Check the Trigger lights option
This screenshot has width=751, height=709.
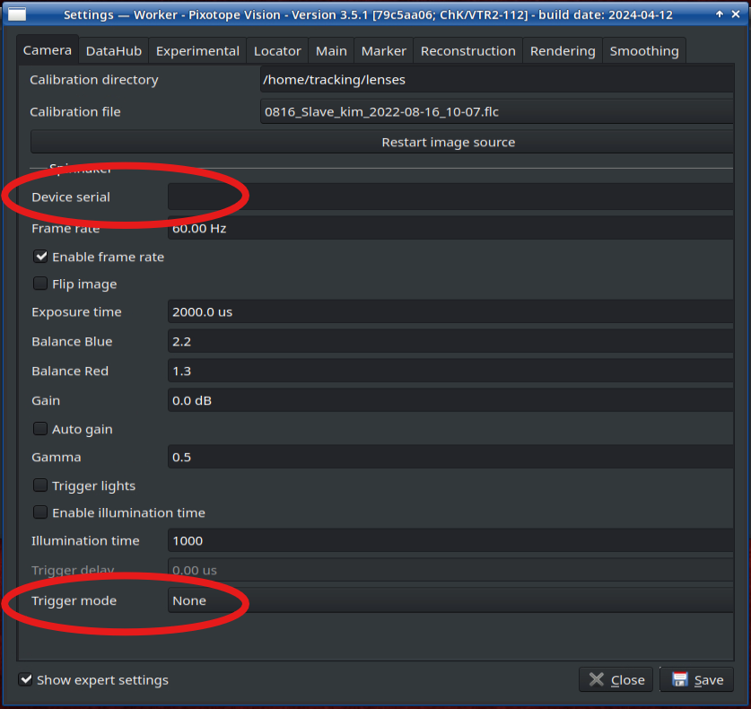click(40, 486)
